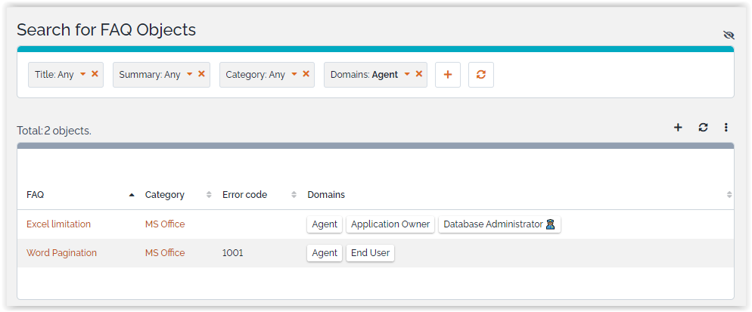Toggle search criteria visibility eye icon
Screen dimensions: 752x312
click(x=729, y=35)
